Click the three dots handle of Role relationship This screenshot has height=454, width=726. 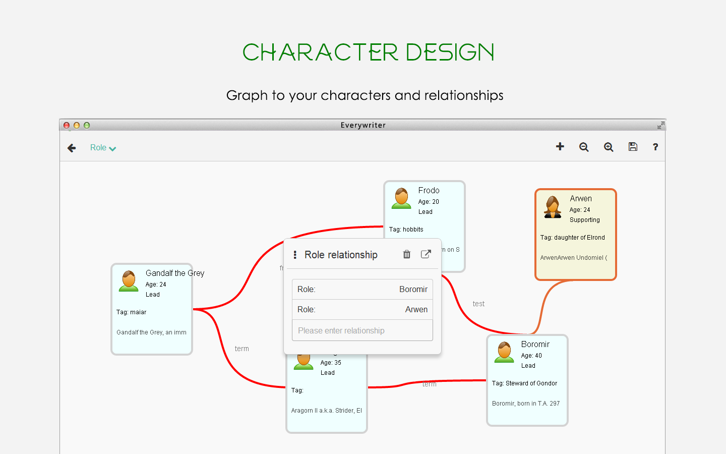click(x=295, y=255)
